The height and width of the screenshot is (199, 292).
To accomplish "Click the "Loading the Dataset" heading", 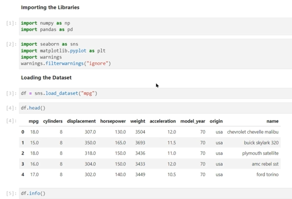I will pos(46,78).
